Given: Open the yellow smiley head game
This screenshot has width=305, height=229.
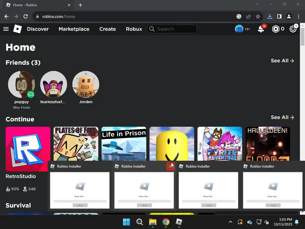Looking at the screenshot, I should pyautogui.click(x=172, y=144).
